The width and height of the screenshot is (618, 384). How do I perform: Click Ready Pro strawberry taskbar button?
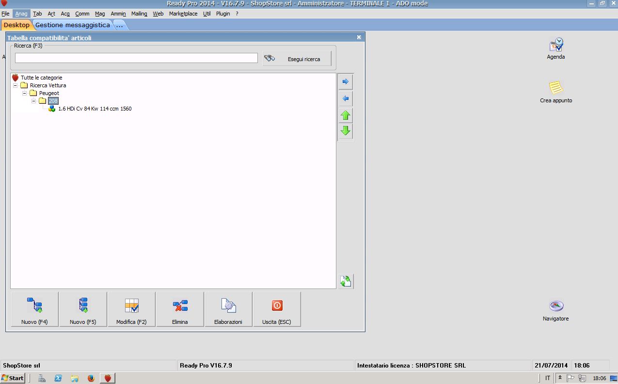point(108,378)
